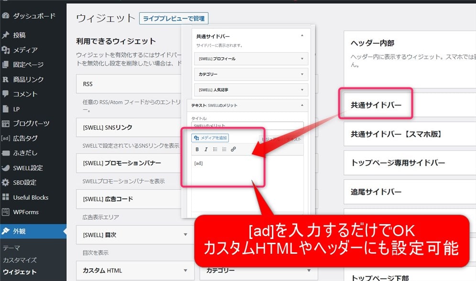This screenshot has width=476, height=281.
Task: Switch editor to the ビジュアル tab
Action: click(271, 139)
